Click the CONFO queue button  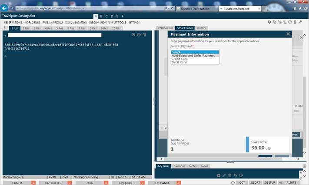tap(19, 183)
